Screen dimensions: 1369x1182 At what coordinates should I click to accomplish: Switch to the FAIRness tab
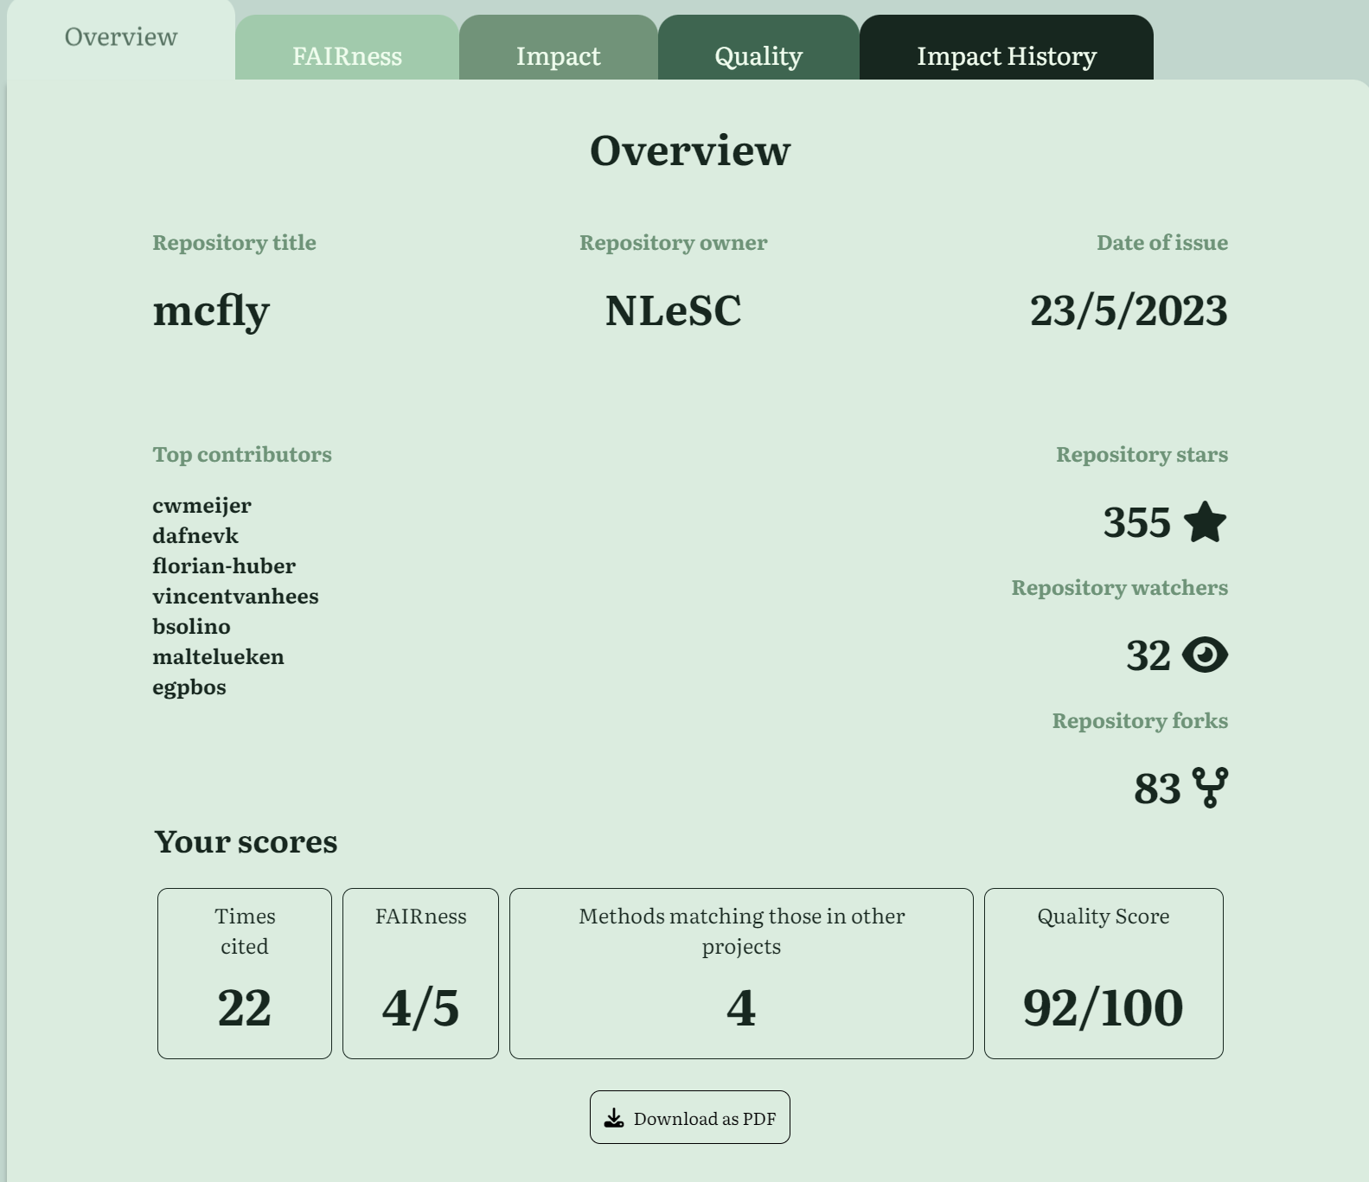tap(347, 56)
